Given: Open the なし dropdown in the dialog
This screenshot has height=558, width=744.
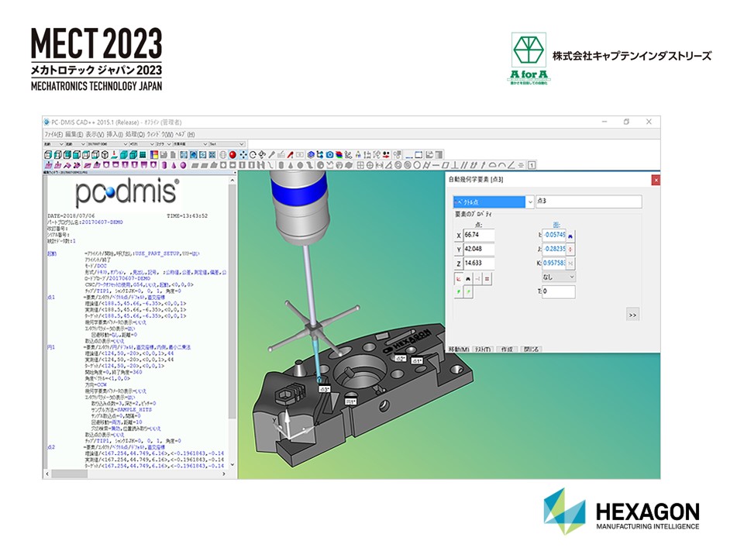Looking at the screenshot, I should point(558,277).
